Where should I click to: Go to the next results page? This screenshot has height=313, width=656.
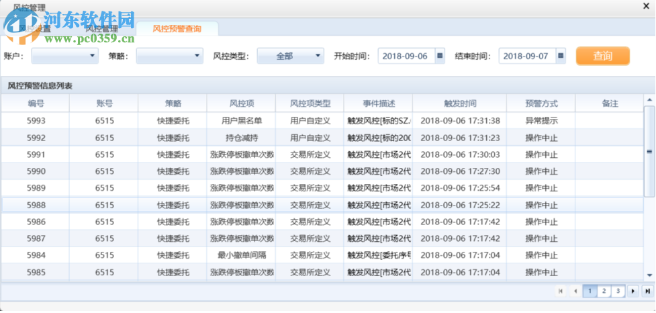tap(632, 291)
